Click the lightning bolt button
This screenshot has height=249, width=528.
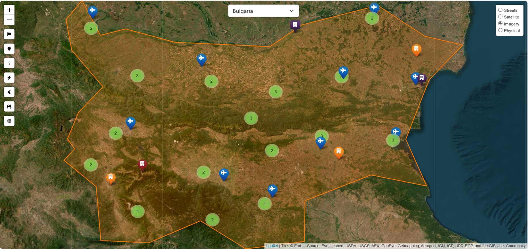pos(9,78)
